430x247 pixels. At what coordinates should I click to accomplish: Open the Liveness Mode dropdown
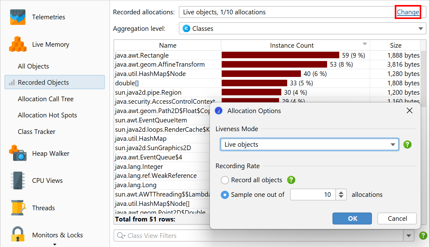309,145
